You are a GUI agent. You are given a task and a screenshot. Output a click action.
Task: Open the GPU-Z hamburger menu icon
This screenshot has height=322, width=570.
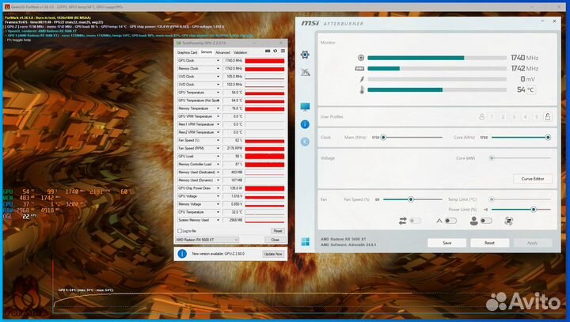[283, 52]
